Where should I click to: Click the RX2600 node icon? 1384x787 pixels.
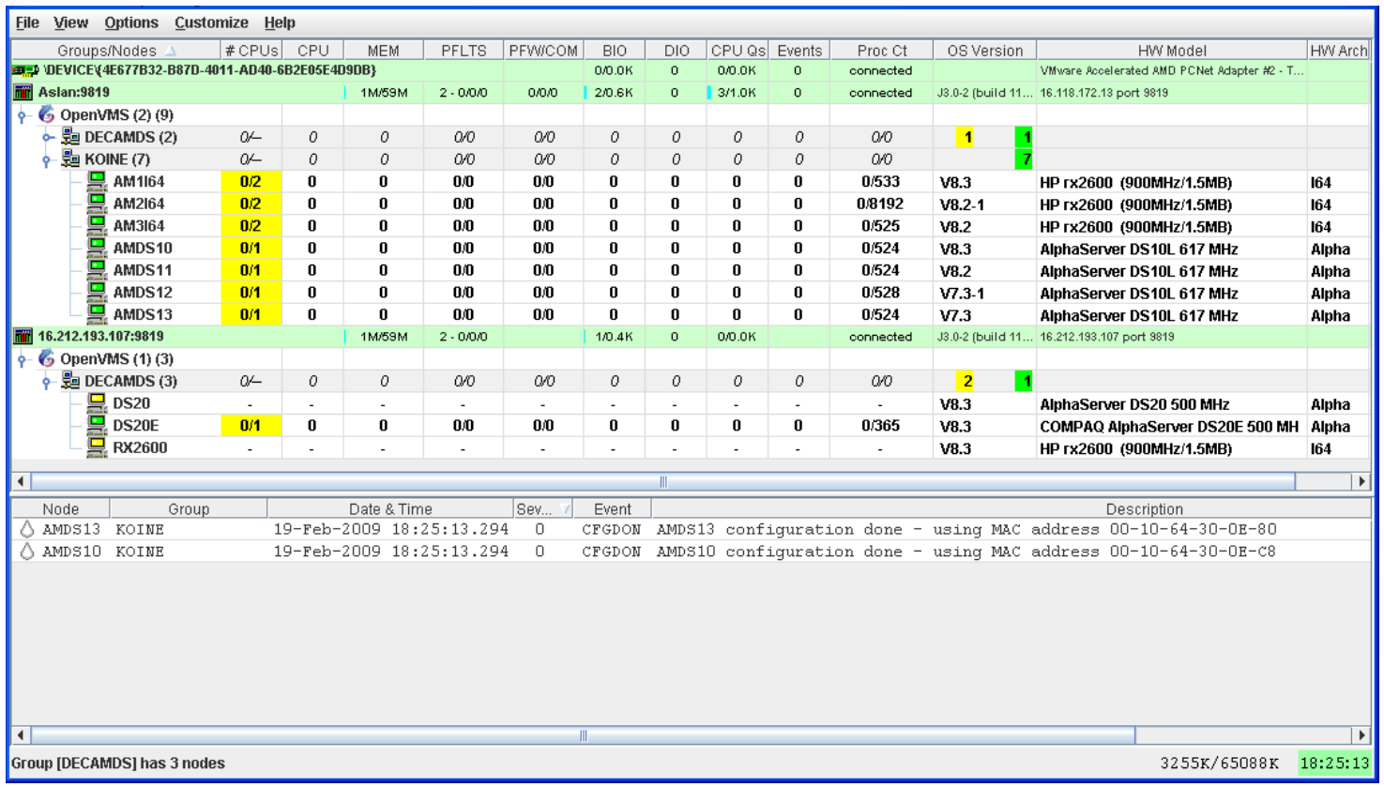click(97, 447)
